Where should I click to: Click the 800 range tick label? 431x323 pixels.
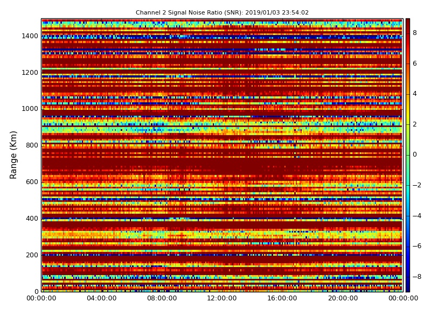(x=32, y=145)
